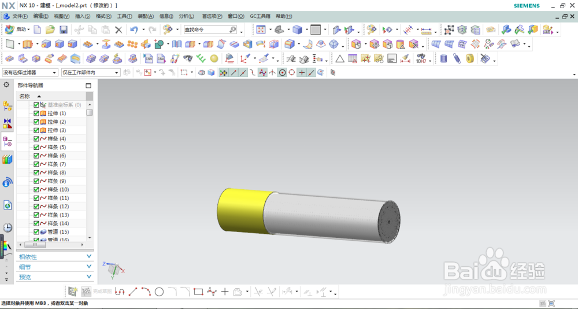Open the 插入(S) menu
578x309 pixels.
click(83, 16)
